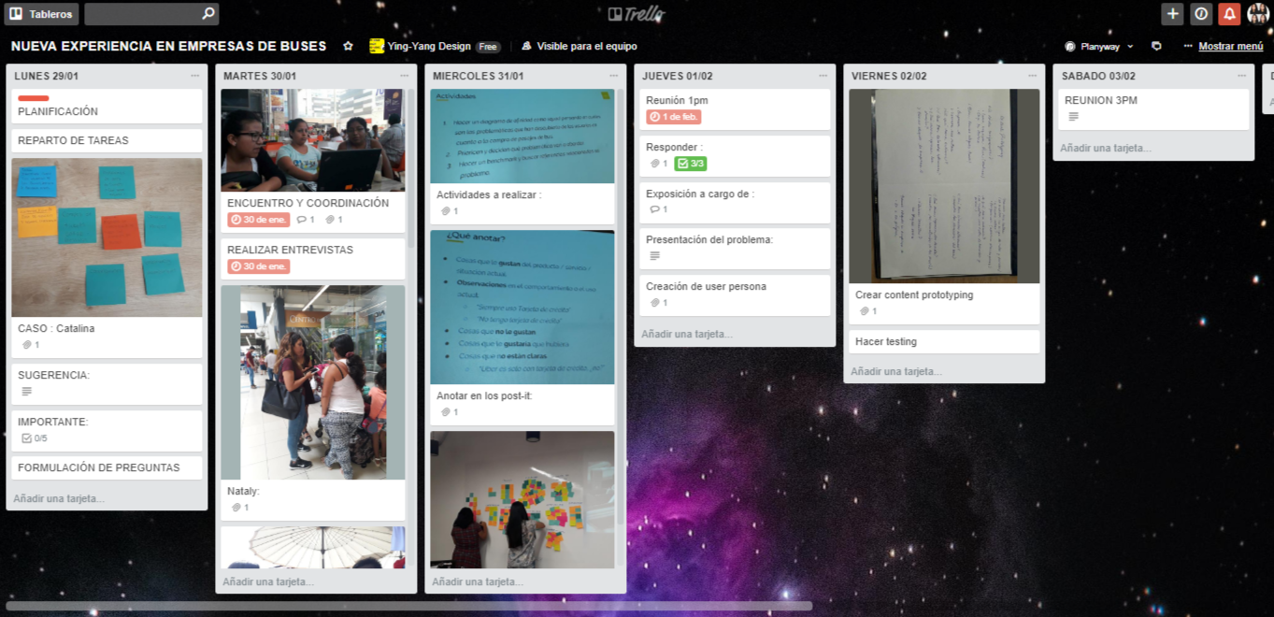Add a card in MIERCOLES 31/01 list
This screenshot has height=617, width=1274.
pos(478,581)
